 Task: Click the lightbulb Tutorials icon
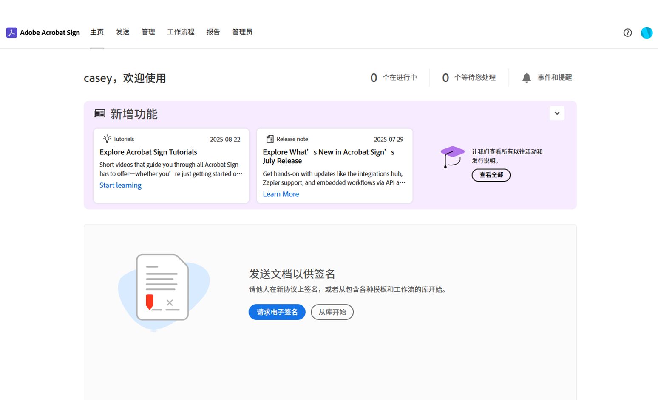click(107, 139)
